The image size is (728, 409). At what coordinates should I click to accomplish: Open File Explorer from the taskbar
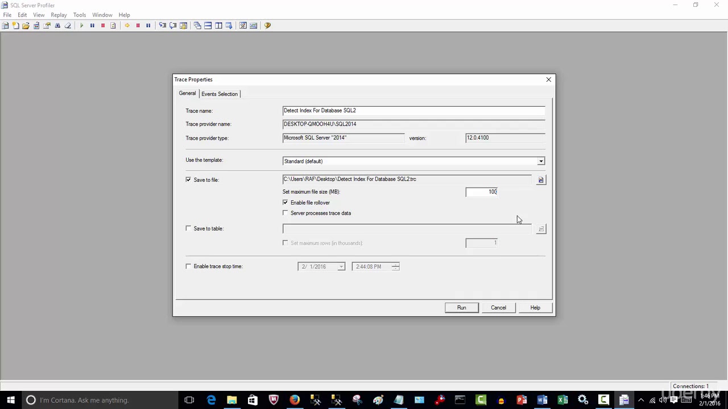232,400
